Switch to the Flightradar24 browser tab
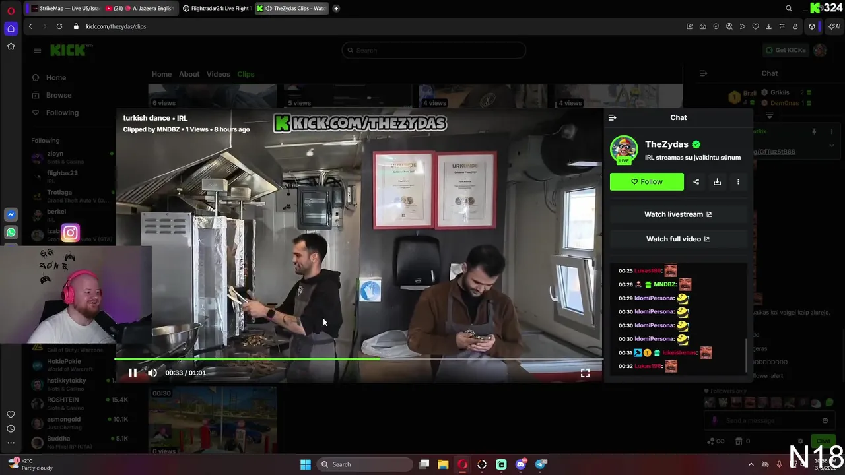845x475 pixels. (x=216, y=8)
